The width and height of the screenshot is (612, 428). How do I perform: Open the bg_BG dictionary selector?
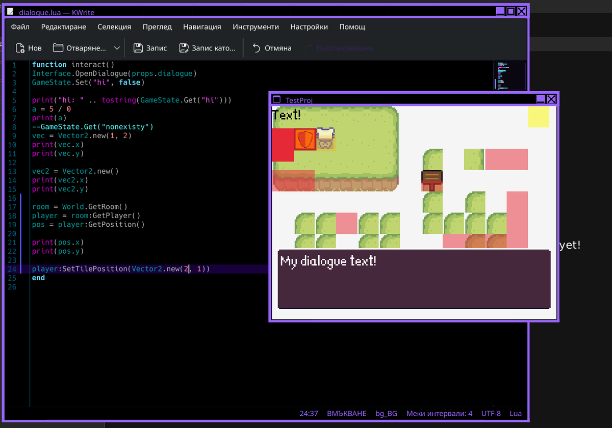coord(386,413)
